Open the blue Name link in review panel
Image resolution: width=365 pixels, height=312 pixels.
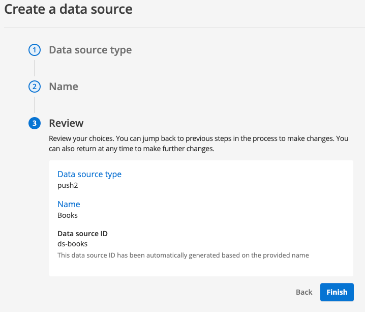coord(69,204)
